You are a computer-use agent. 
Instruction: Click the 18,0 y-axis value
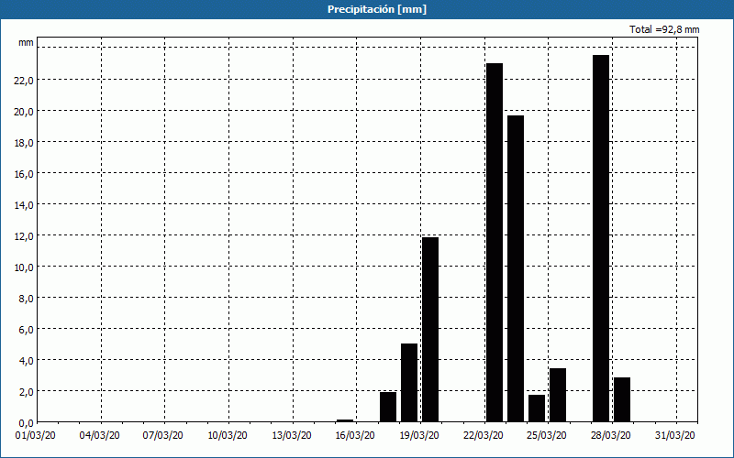pos(24,143)
